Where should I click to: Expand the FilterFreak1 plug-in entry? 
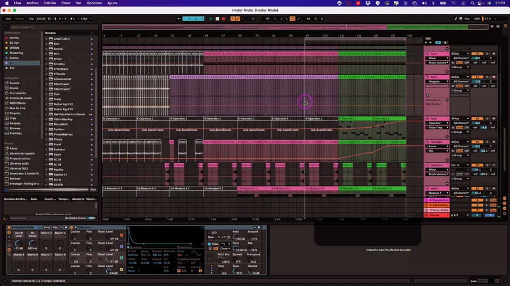tap(46, 84)
